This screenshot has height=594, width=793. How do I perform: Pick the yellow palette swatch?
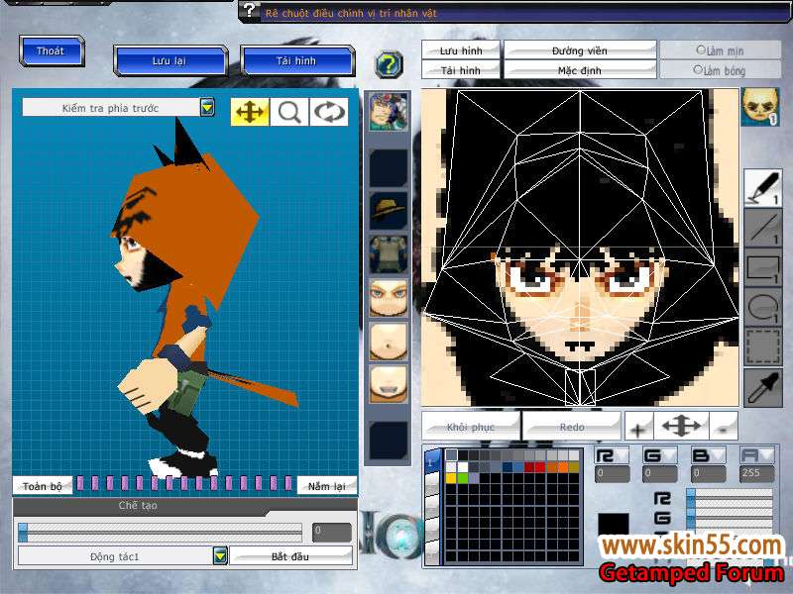coord(451,478)
